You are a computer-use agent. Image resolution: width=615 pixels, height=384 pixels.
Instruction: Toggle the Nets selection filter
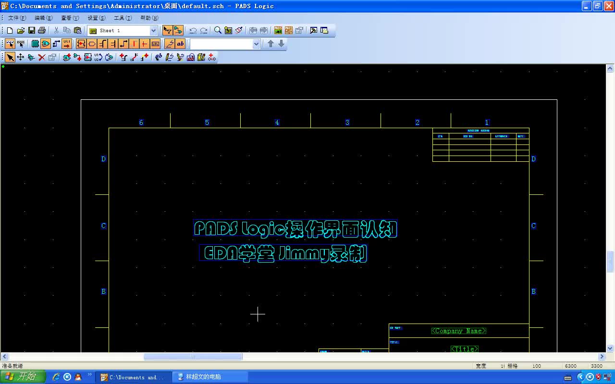pyautogui.click(x=56, y=44)
